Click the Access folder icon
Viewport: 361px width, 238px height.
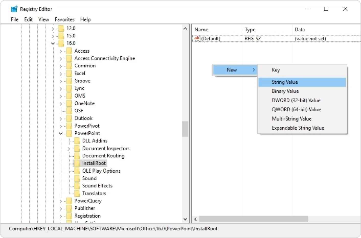tap(69, 51)
